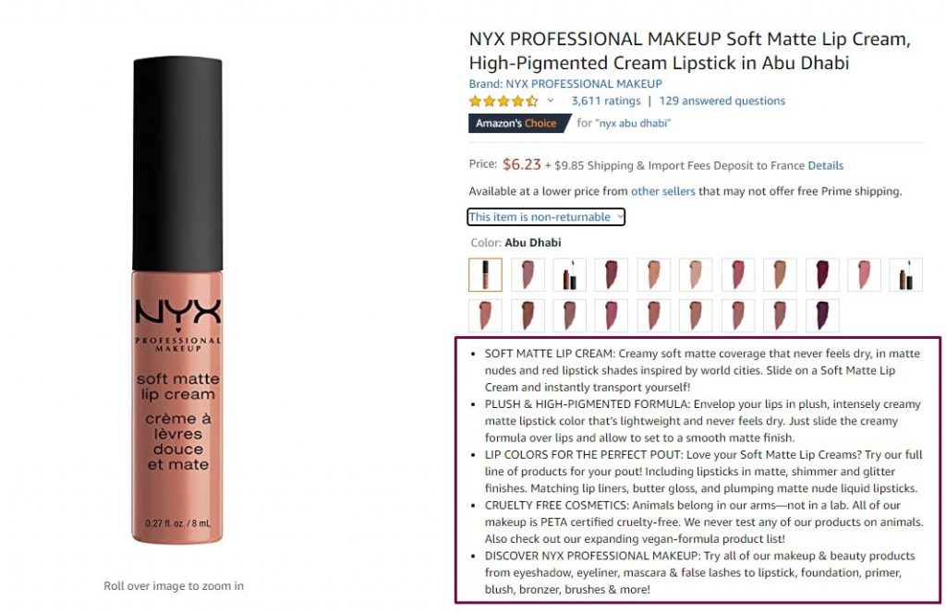The width and height of the screenshot is (946, 612).
Task: Follow the "nyx abu dhabi" search link
Action: point(633,123)
